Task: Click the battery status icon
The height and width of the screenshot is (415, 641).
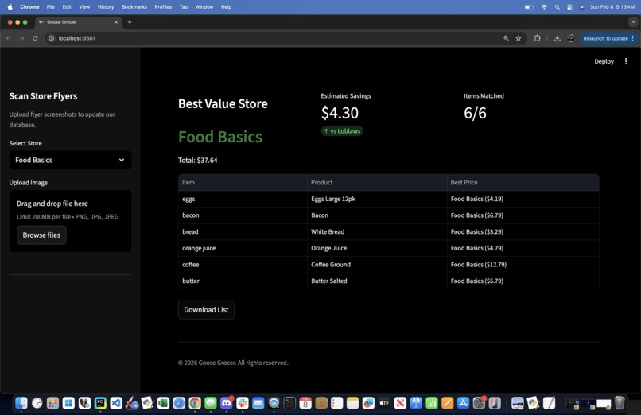Action: click(x=529, y=7)
